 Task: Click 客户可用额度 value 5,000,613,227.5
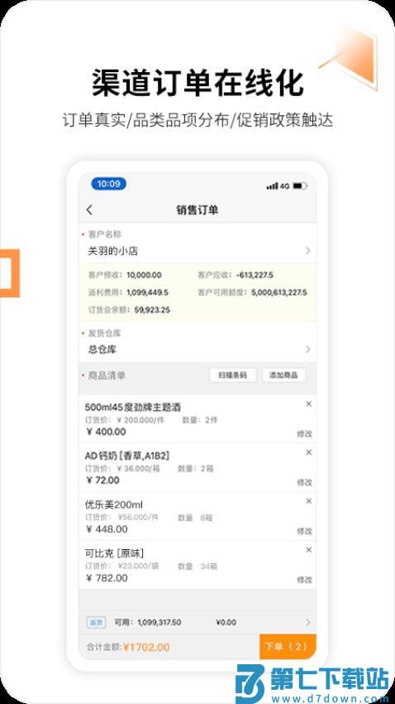[x=279, y=292]
